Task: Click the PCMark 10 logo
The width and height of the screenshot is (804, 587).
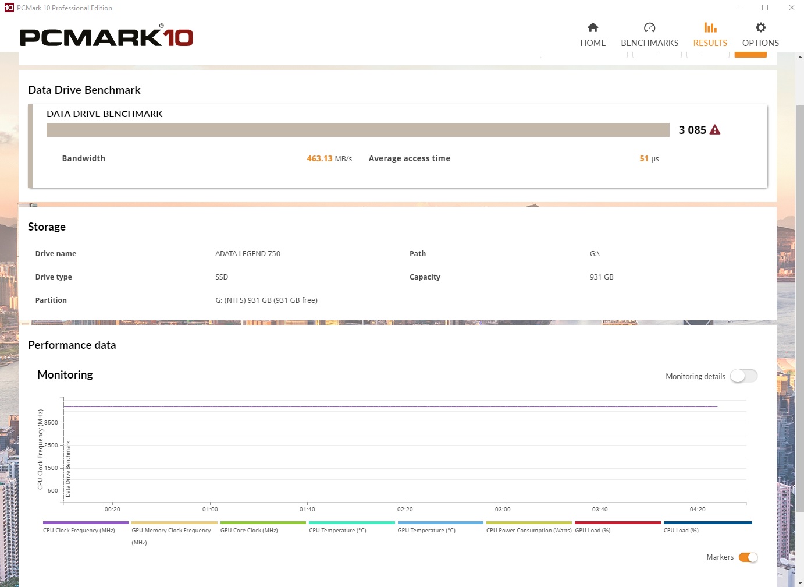Action: coord(106,36)
